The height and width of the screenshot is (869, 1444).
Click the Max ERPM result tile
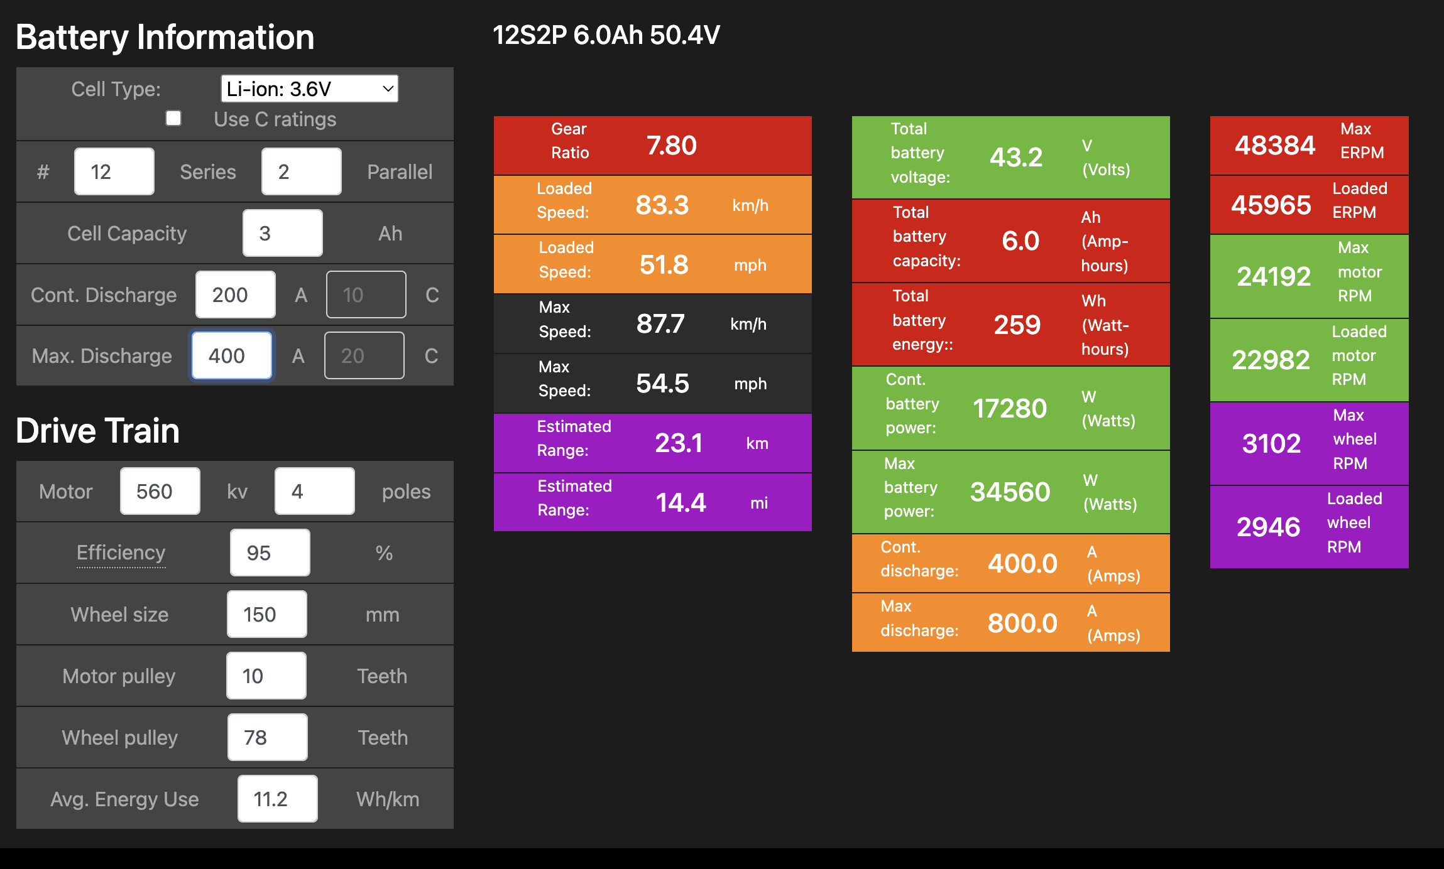[x=1310, y=146]
